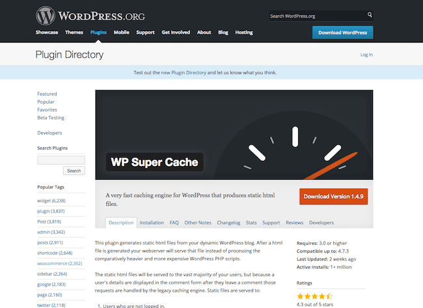
Task: Click Download Version 1.4.9 button
Action: point(333,197)
